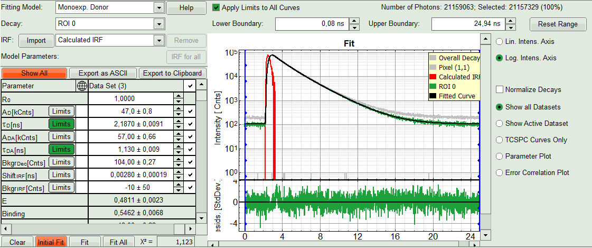The height and width of the screenshot is (248, 592).
Task: Expand the Decay ROI 0 dropdown
Action: 158,24
